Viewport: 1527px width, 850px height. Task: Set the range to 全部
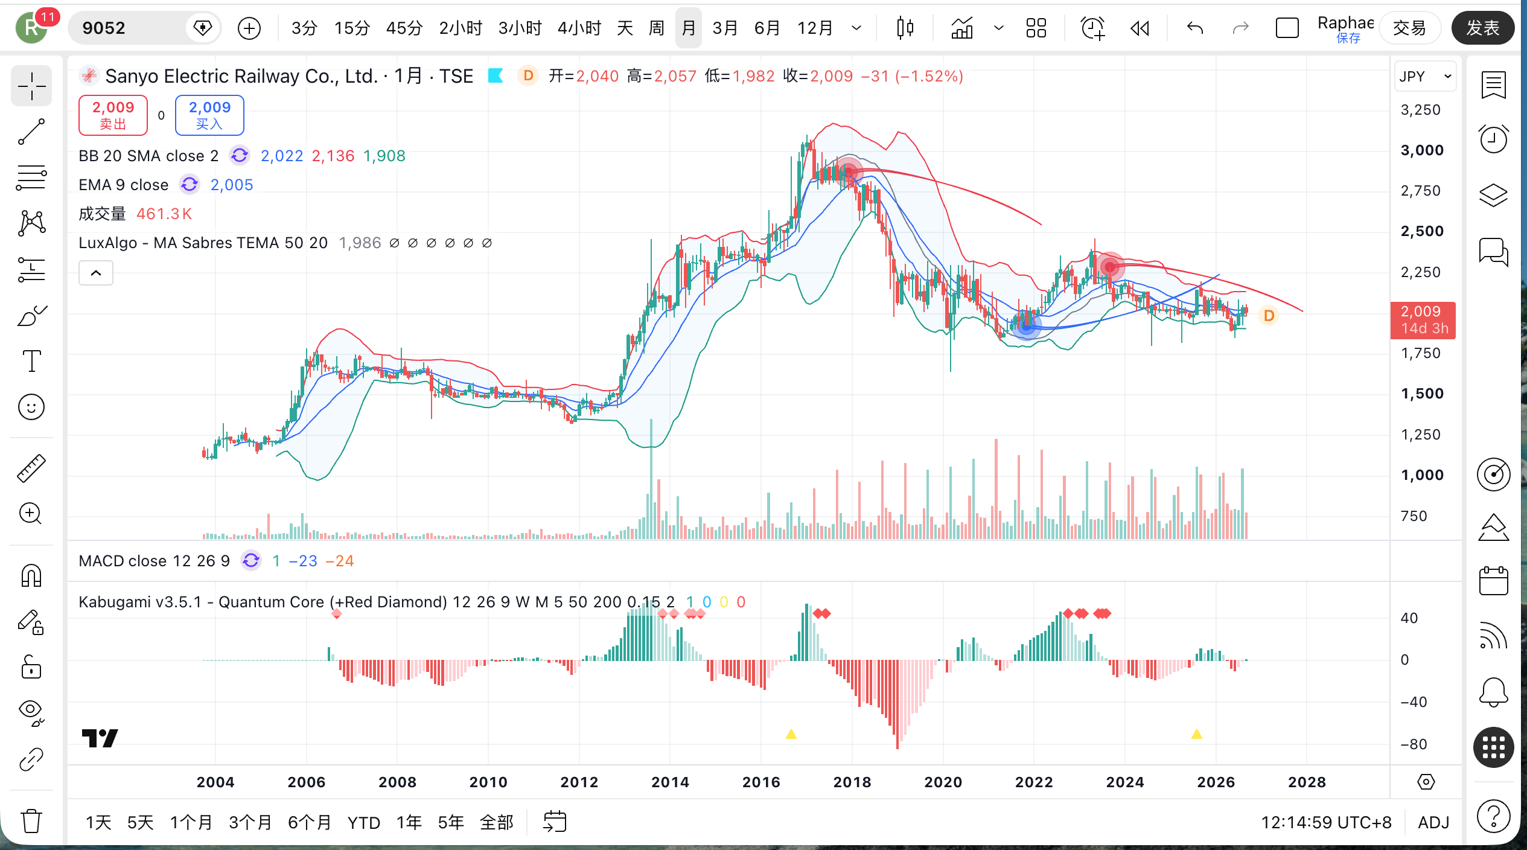[497, 822]
